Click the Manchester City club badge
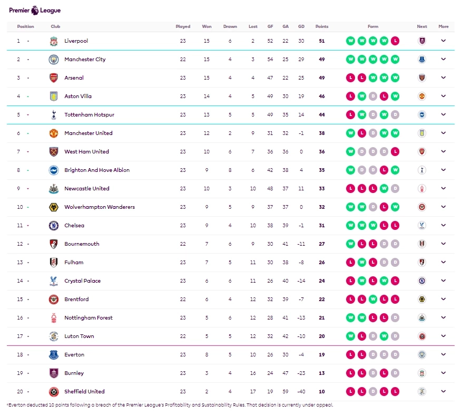The width and height of the screenshot is (462, 415). coord(53,60)
